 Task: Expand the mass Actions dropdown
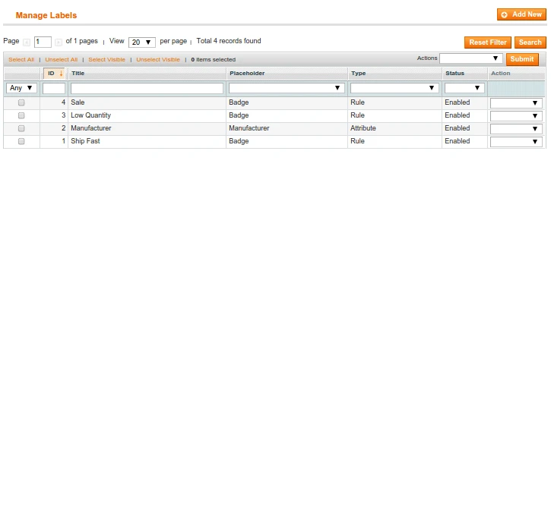[x=470, y=58]
